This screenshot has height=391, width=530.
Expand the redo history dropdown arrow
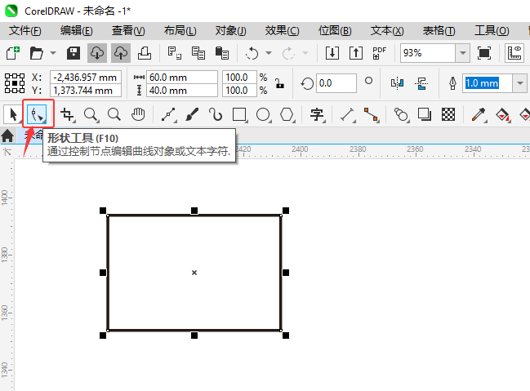pos(305,53)
